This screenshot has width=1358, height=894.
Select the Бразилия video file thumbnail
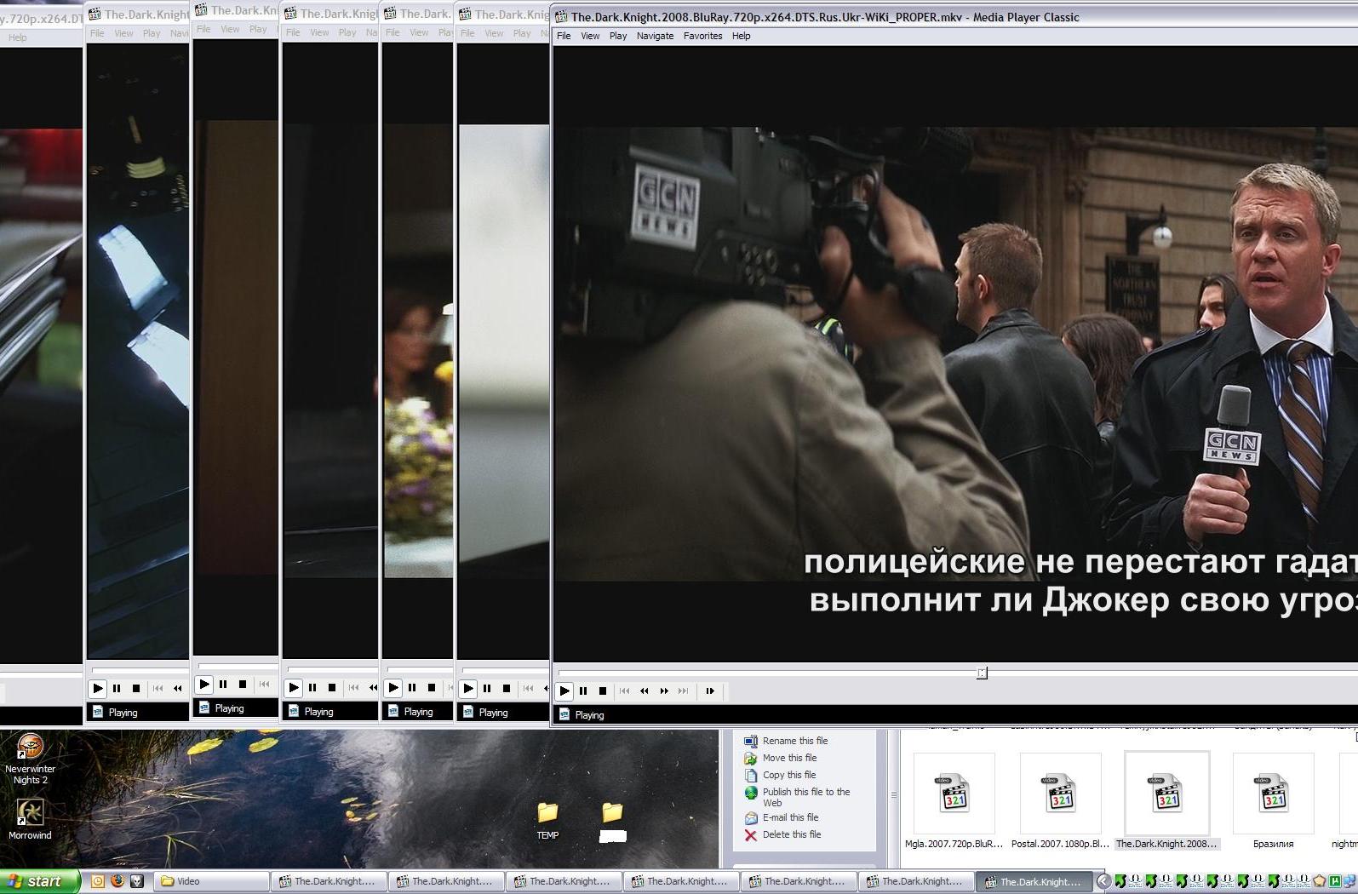pyautogui.click(x=1273, y=794)
